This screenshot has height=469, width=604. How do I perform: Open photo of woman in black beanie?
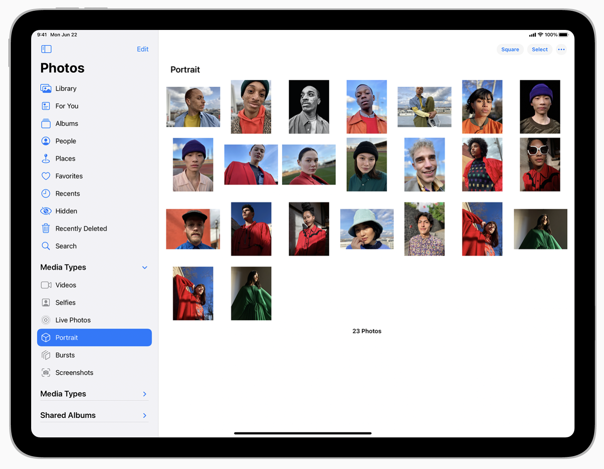(367, 165)
